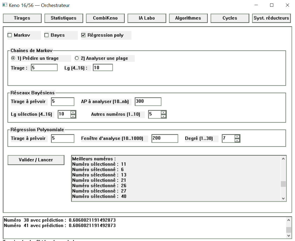Screen dimensions: 295x241
Task: Focus the AP à analyser field
Action: [x=148, y=102]
